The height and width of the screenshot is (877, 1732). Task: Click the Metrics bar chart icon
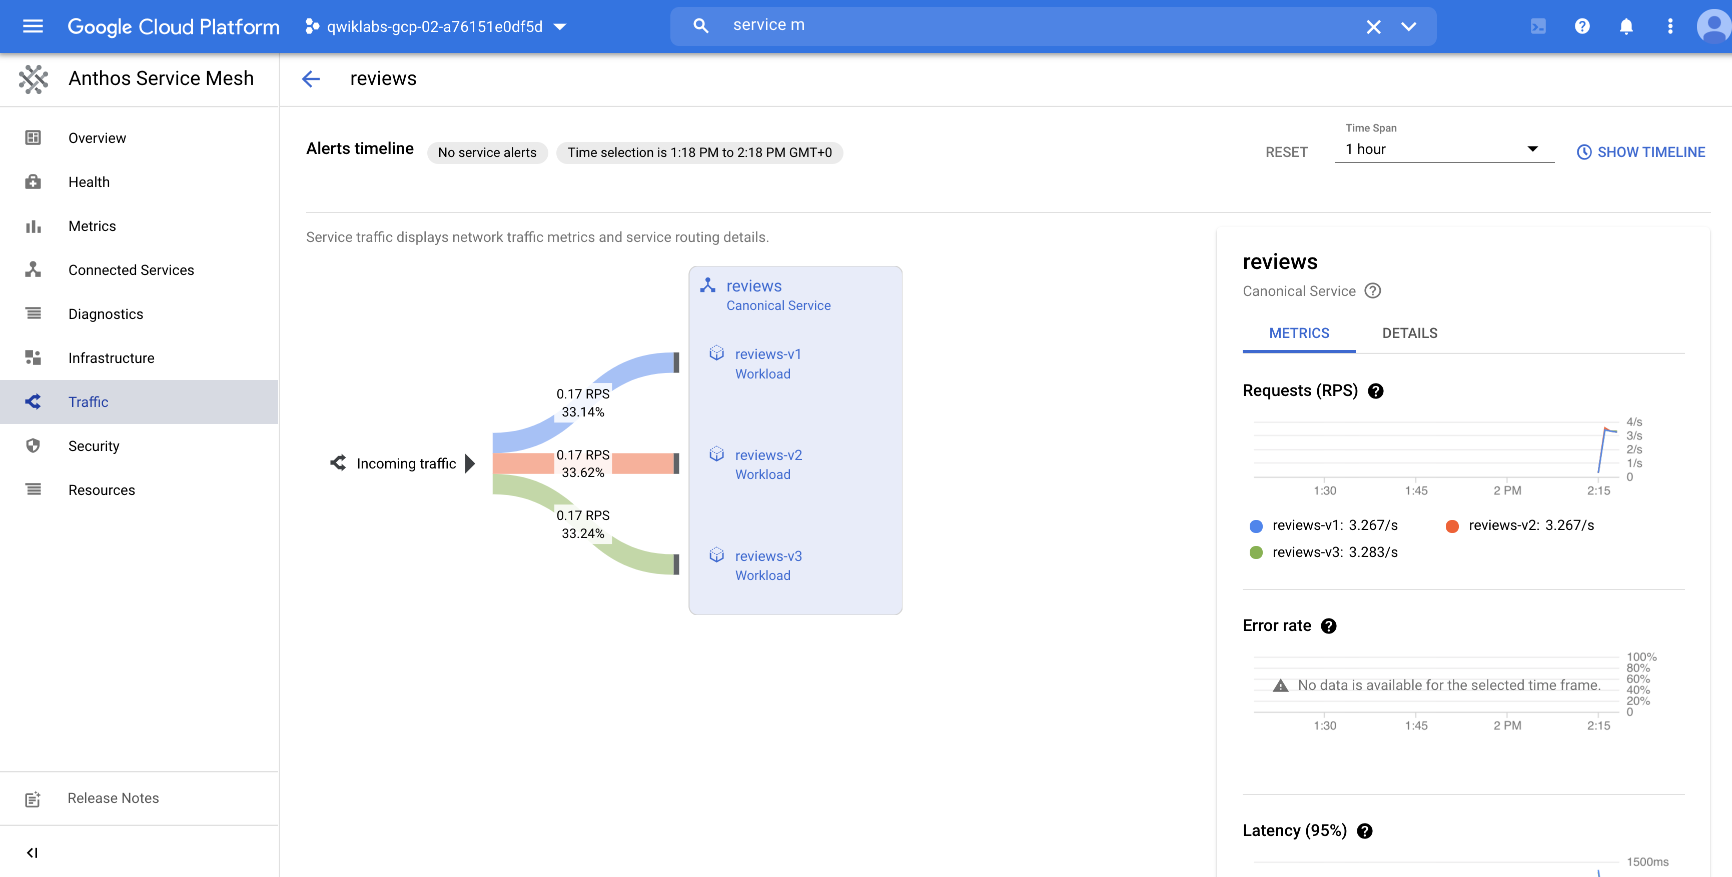click(x=33, y=226)
